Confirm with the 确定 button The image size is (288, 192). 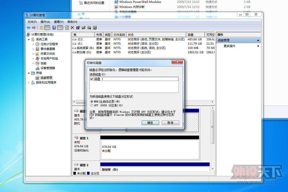coord(150,123)
